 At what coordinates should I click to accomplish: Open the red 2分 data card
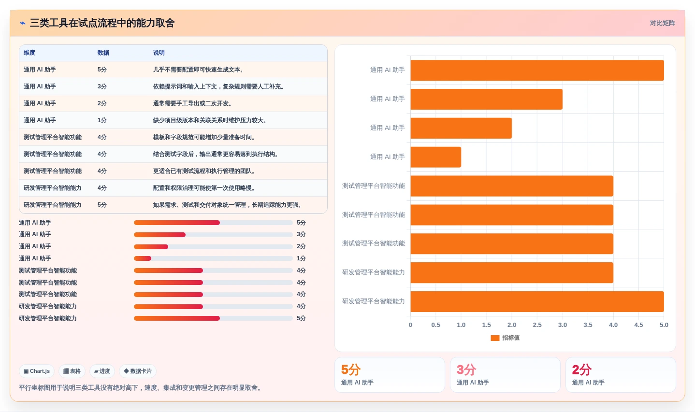point(621,375)
